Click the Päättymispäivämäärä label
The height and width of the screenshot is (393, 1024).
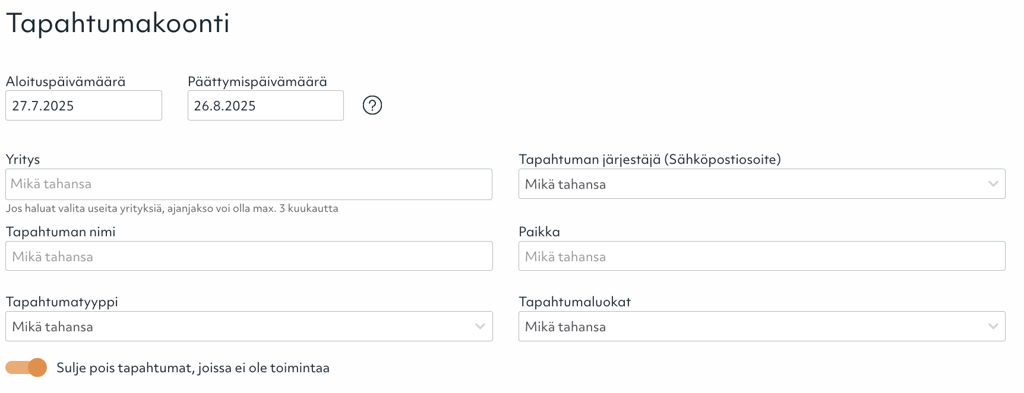[x=257, y=82]
